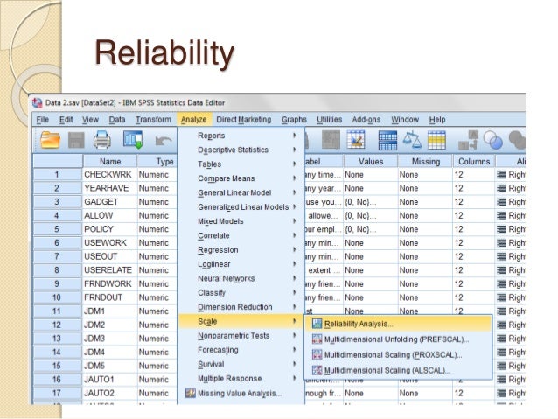Click the grayed grid icon beside chart icon
The image size is (558, 419).
coord(331,140)
